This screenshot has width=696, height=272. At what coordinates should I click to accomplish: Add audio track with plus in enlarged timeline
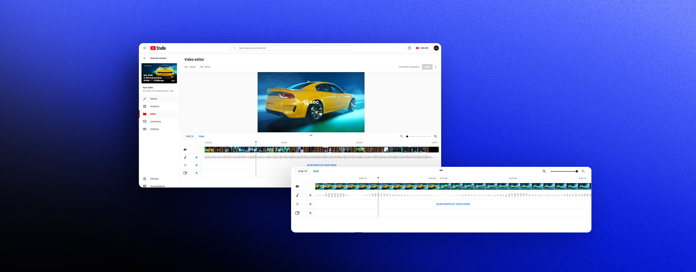(x=310, y=195)
